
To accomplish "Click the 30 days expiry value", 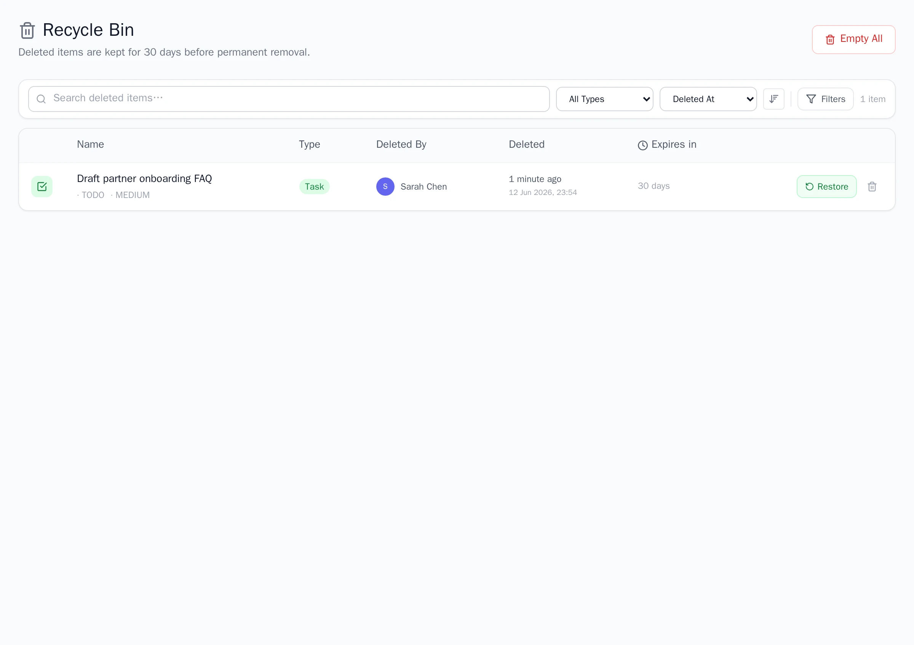I will click(x=654, y=186).
